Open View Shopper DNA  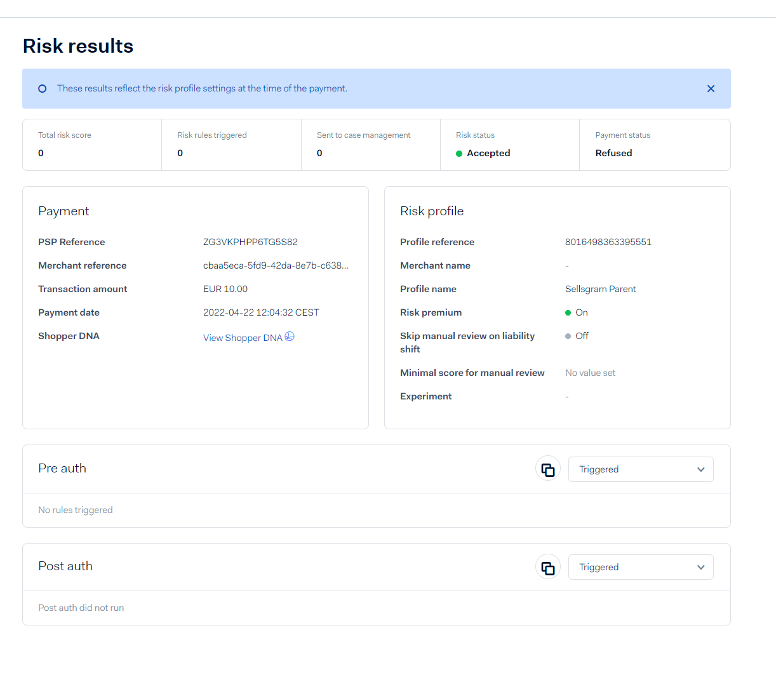click(242, 337)
